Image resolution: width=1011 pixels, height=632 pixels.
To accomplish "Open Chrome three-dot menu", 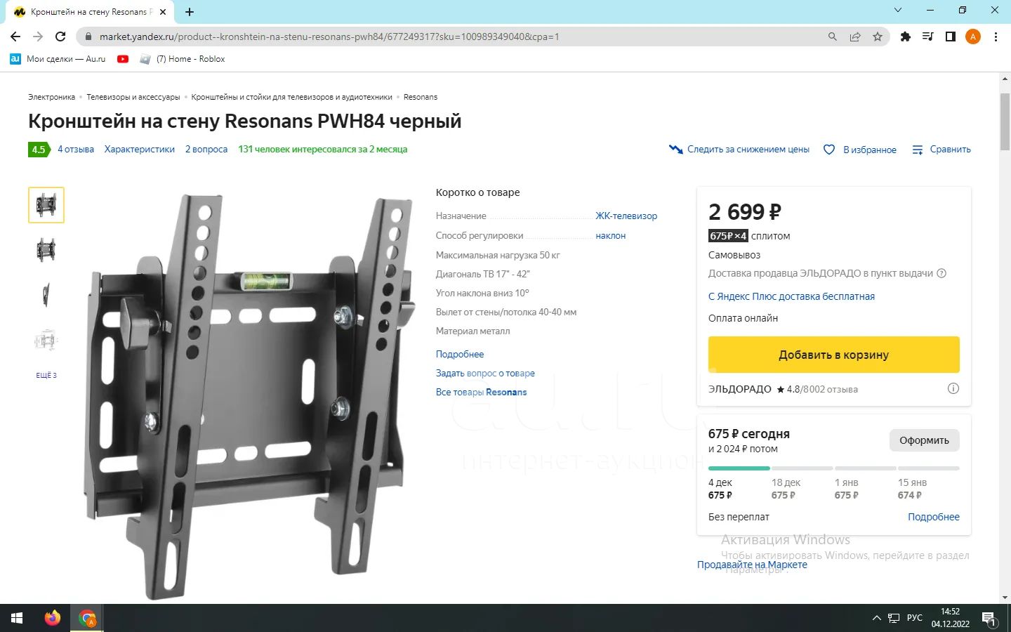I will coord(996,37).
